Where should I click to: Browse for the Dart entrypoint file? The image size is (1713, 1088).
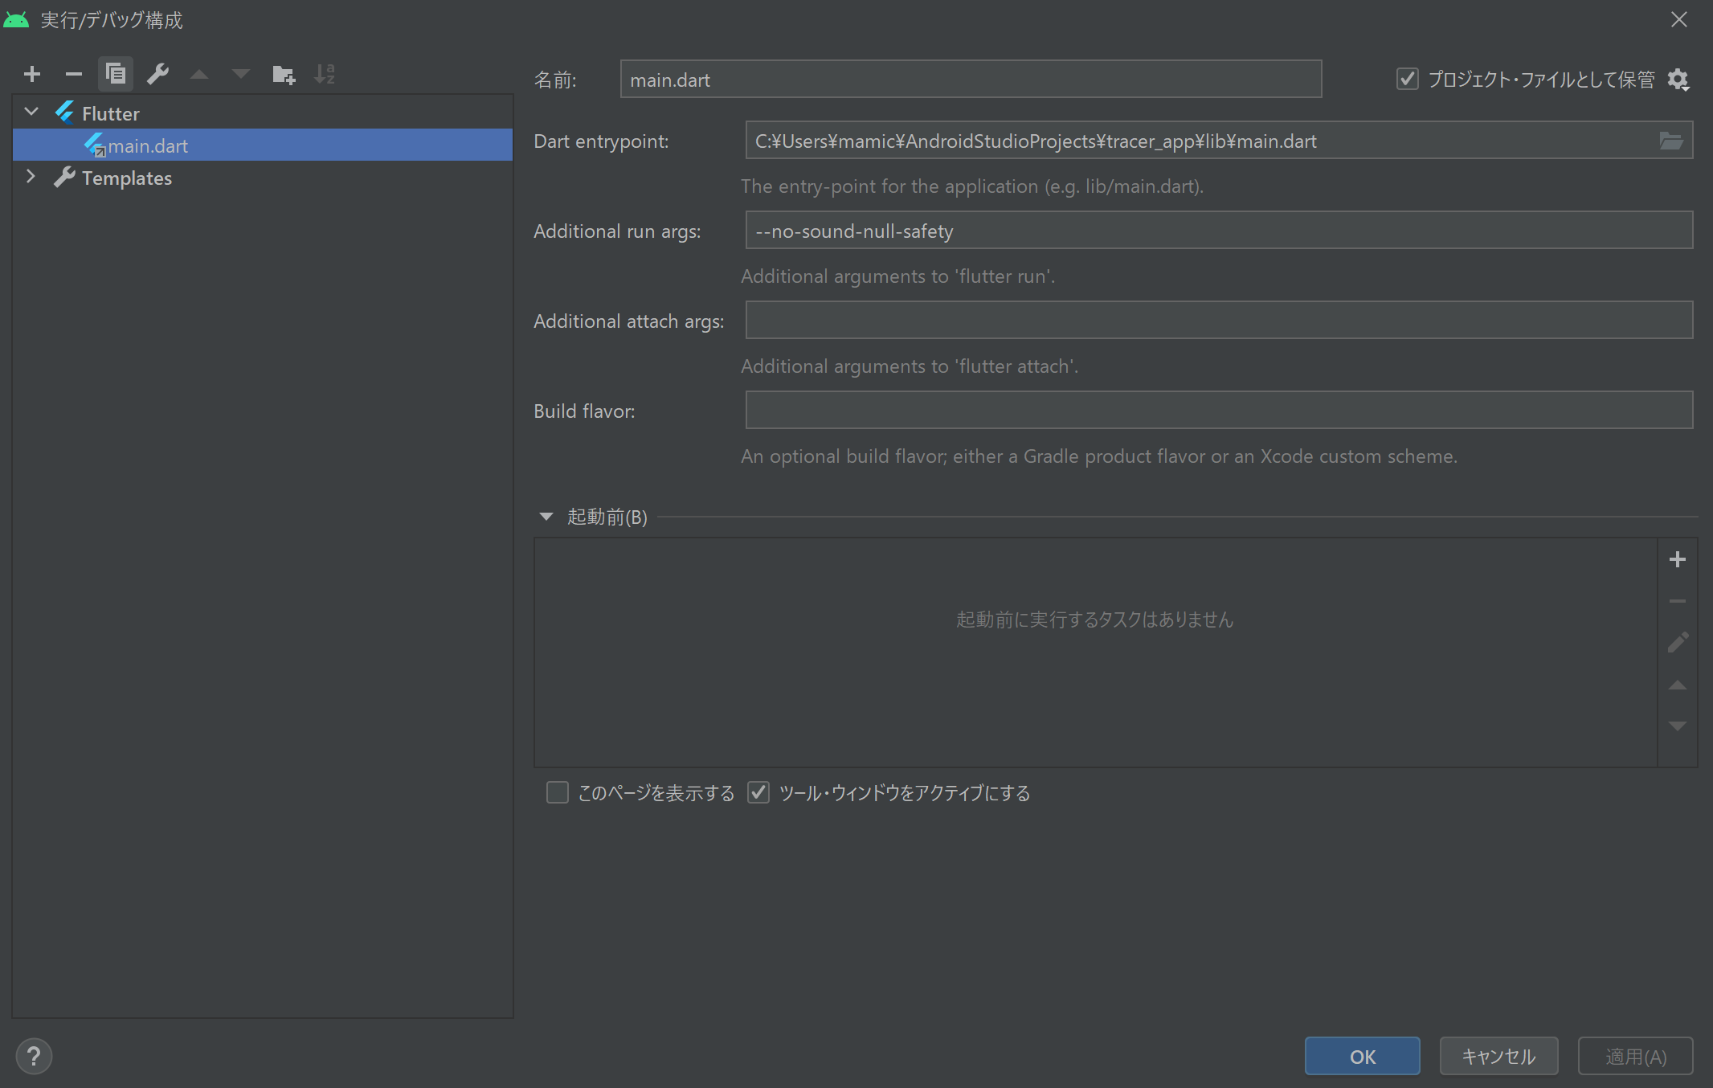point(1671,141)
